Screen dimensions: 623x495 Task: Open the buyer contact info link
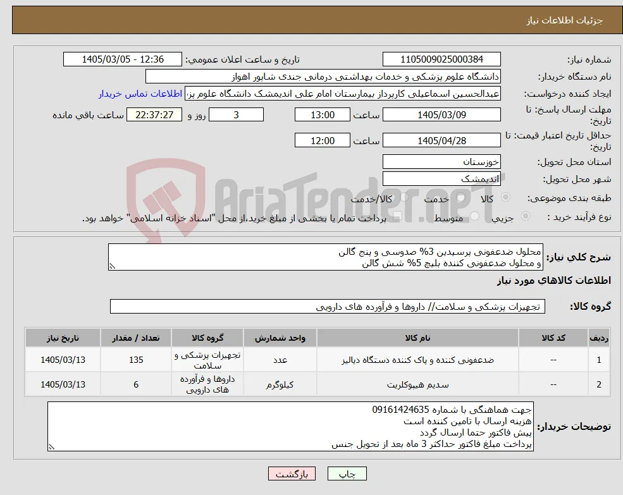[140, 94]
